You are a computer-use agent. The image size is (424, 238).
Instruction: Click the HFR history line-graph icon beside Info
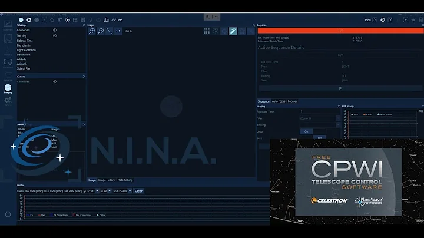(114, 20)
